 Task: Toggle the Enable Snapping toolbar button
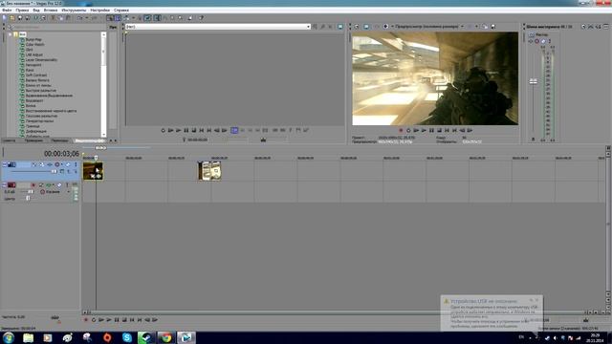pos(110,18)
